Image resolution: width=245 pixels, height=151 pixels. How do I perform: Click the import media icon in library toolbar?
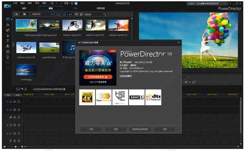pyautogui.click(x=16, y=14)
